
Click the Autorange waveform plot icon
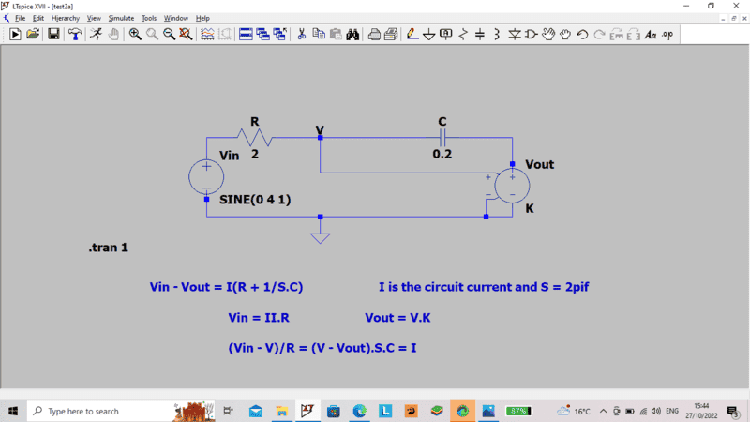coord(207,35)
